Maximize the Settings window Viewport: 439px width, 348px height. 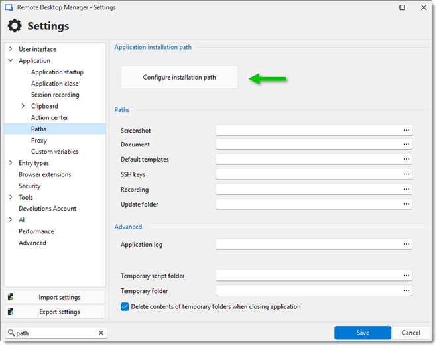(402, 7)
